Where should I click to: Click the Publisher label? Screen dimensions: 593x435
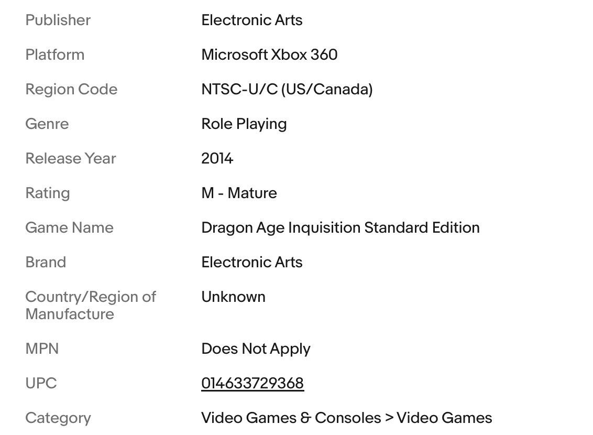pos(58,20)
